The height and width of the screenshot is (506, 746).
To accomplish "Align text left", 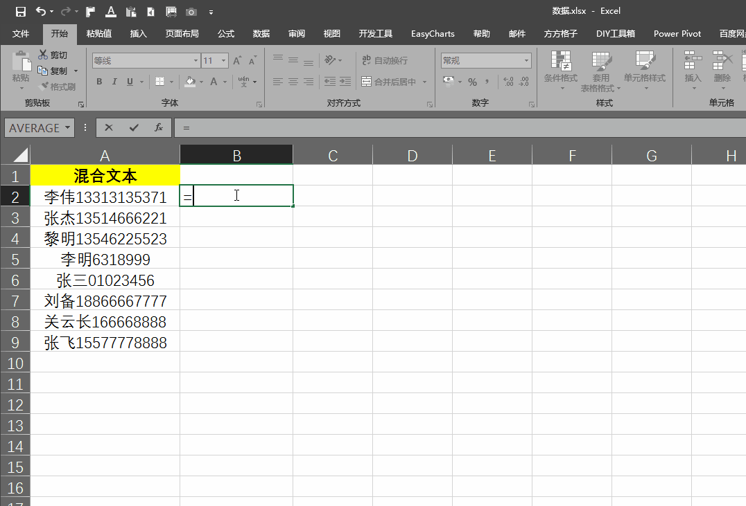I will tap(278, 82).
